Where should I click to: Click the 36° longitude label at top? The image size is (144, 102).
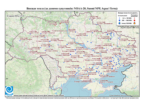pos(104,13)
